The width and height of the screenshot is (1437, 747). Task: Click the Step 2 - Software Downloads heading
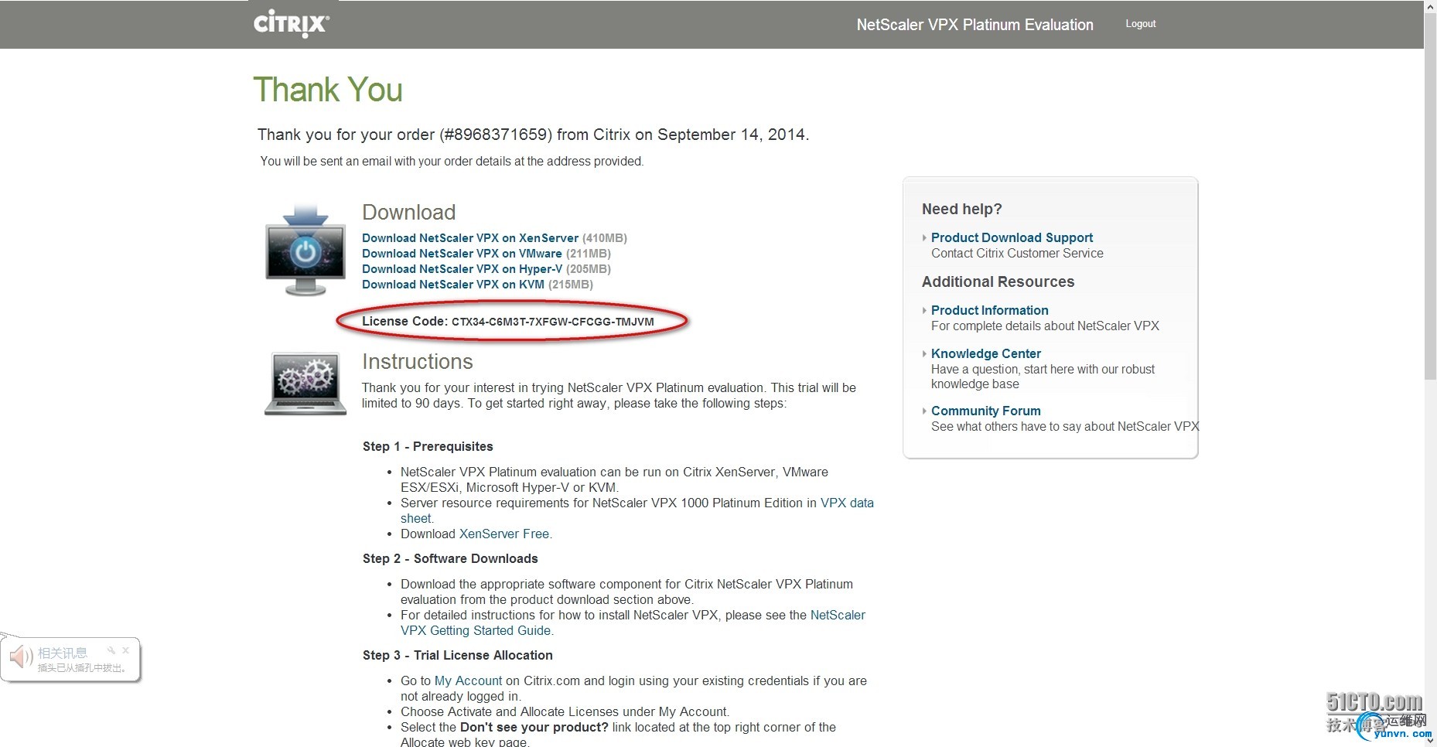tap(450, 558)
